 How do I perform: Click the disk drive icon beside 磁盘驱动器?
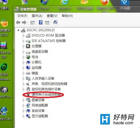click(28, 52)
